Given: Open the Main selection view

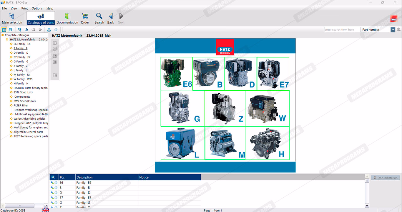Looking at the screenshot, I should point(12,18).
